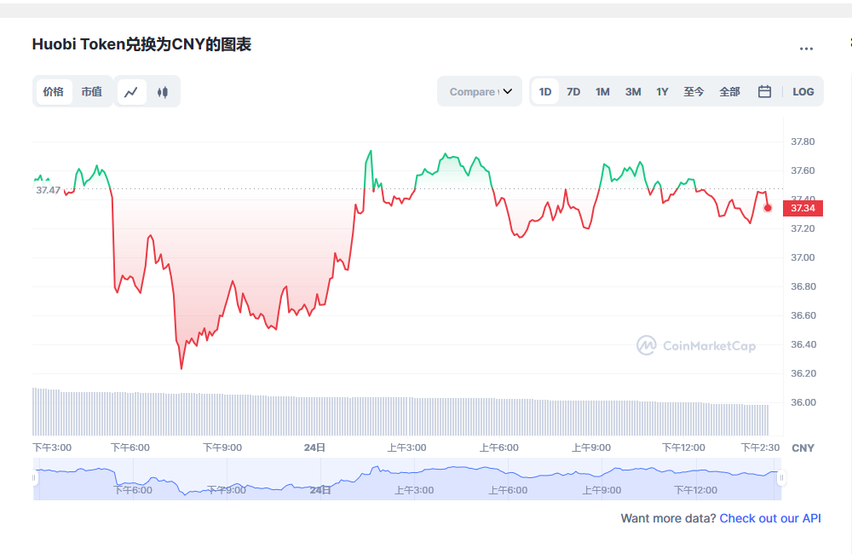The image size is (852, 554).
Task: Switch to candlestick chart view
Action: tap(163, 92)
